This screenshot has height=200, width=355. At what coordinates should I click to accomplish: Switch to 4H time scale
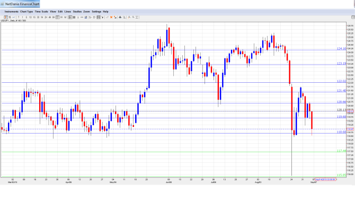pyautogui.click(x=50, y=17)
